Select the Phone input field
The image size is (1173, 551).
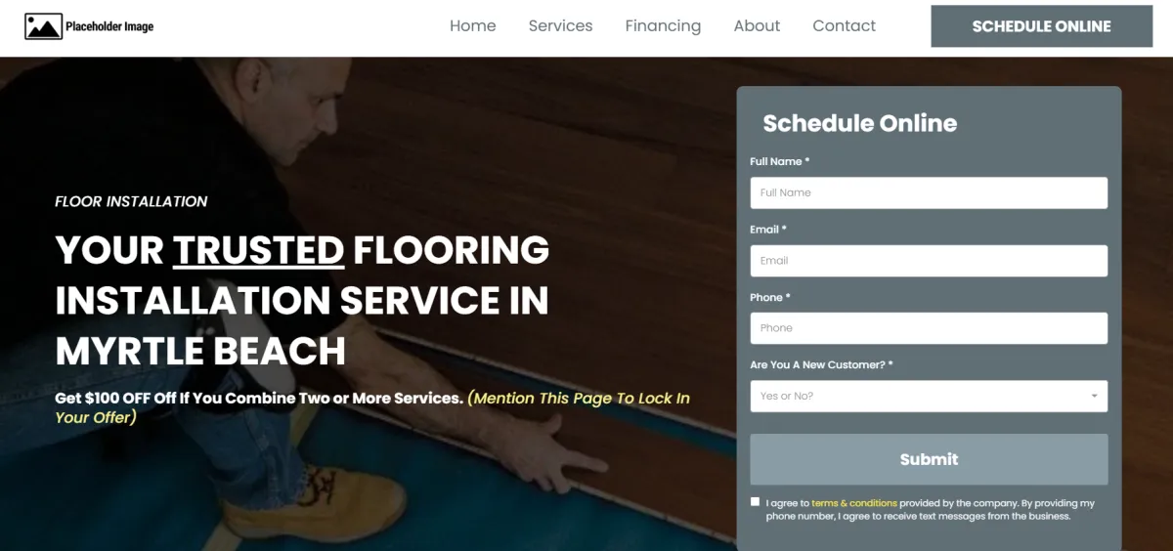point(929,328)
